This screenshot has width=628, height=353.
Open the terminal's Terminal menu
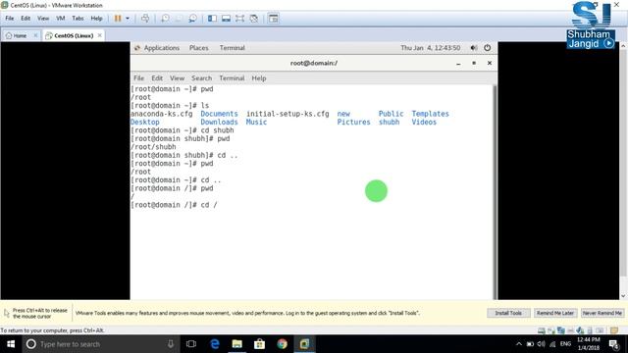click(232, 78)
